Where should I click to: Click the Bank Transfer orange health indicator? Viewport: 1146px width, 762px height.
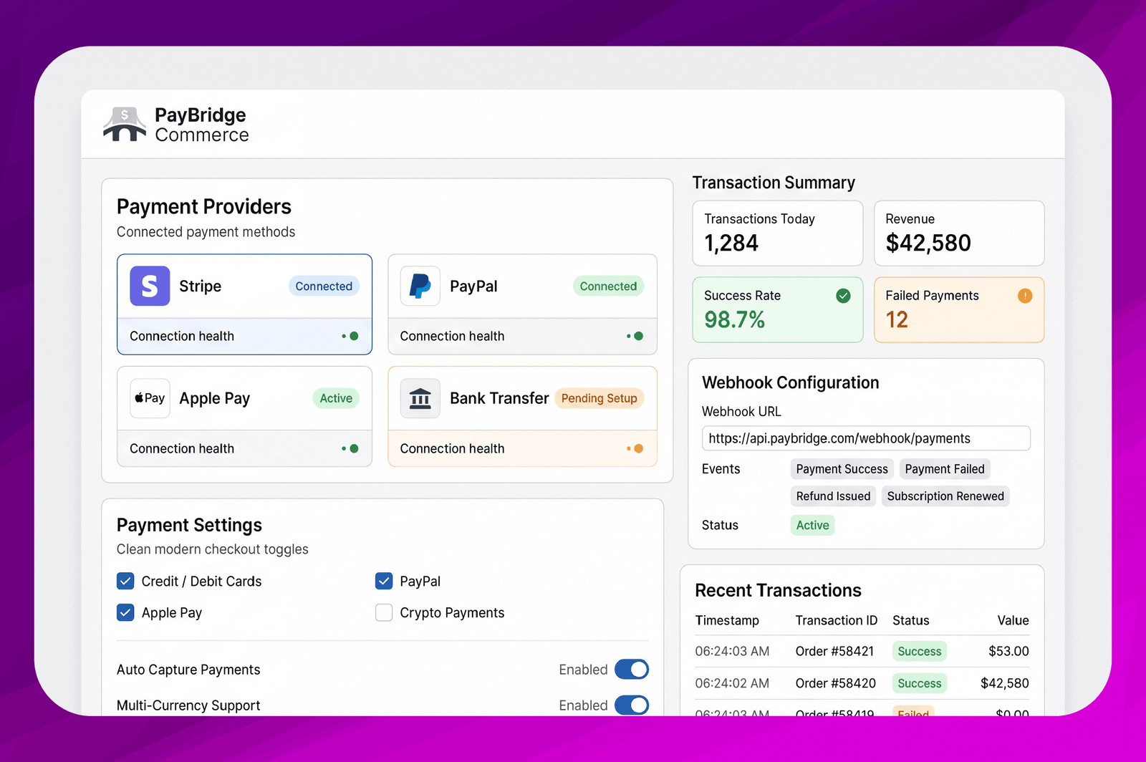tap(638, 448)
